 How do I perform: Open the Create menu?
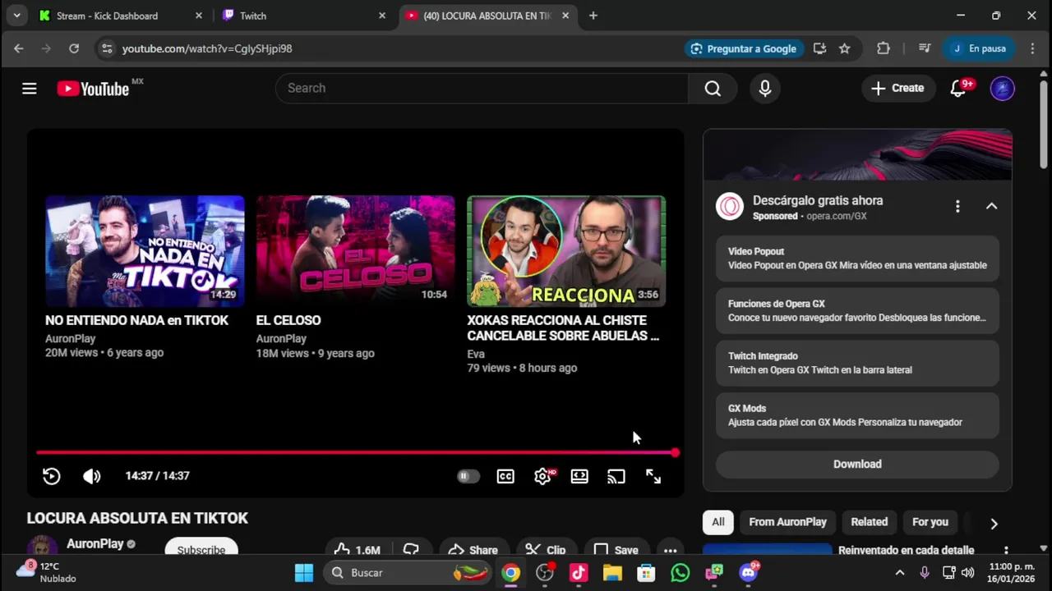click(x=898, y=89)
